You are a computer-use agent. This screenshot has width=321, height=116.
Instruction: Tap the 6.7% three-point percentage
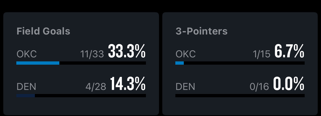(x=289, y=51)
